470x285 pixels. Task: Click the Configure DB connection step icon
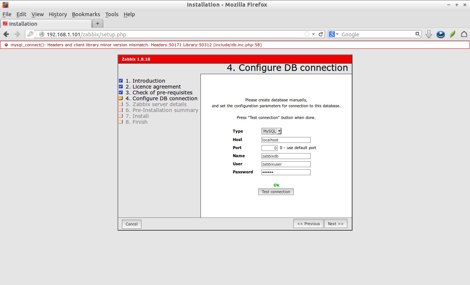120,98
